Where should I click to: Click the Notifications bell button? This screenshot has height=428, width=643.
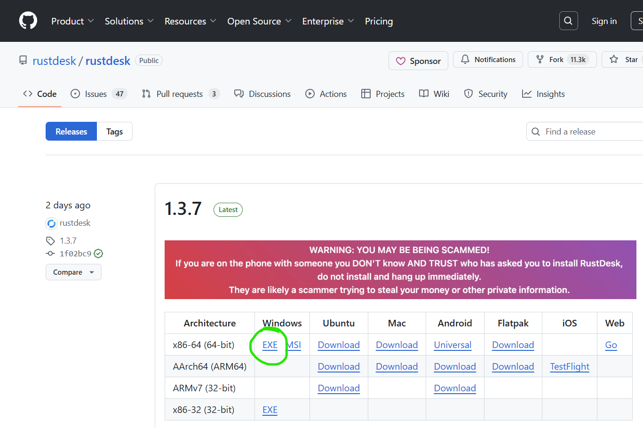pos(488,59)
